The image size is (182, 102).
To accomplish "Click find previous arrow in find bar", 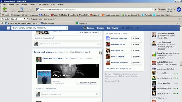I will (25, 19).
